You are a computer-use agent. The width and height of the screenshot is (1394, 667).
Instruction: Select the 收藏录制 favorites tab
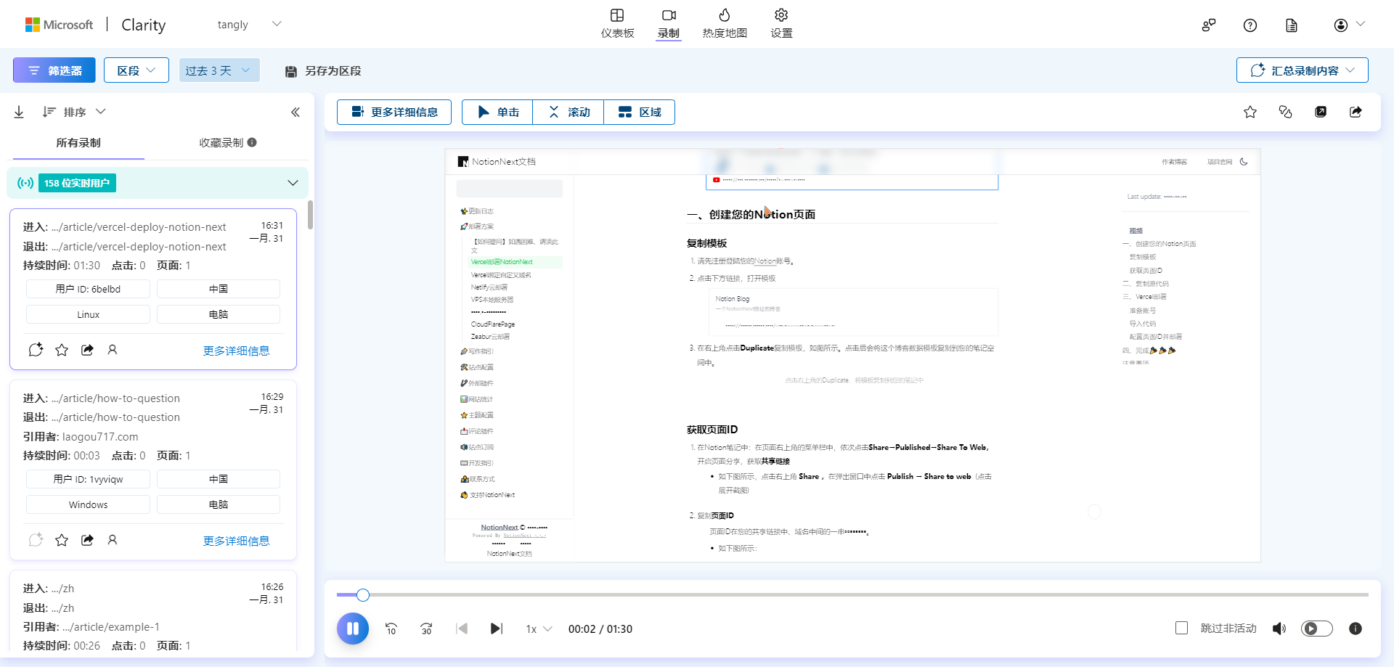tap(228, 143)
